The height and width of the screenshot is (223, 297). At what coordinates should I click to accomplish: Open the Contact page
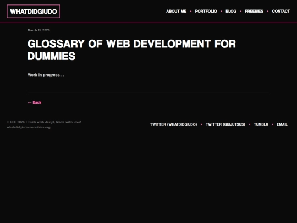click(280, 12)
